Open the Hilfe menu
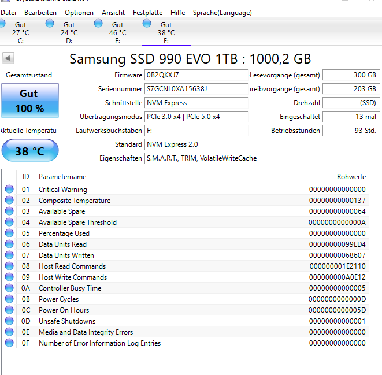This screenshot has height=375, width=382. [x=178, y=13]
